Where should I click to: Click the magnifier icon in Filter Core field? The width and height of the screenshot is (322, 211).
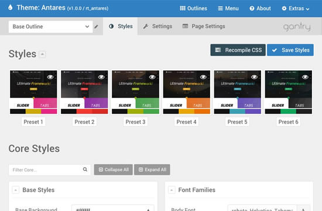pyautogui.click(x=85, y=169)
